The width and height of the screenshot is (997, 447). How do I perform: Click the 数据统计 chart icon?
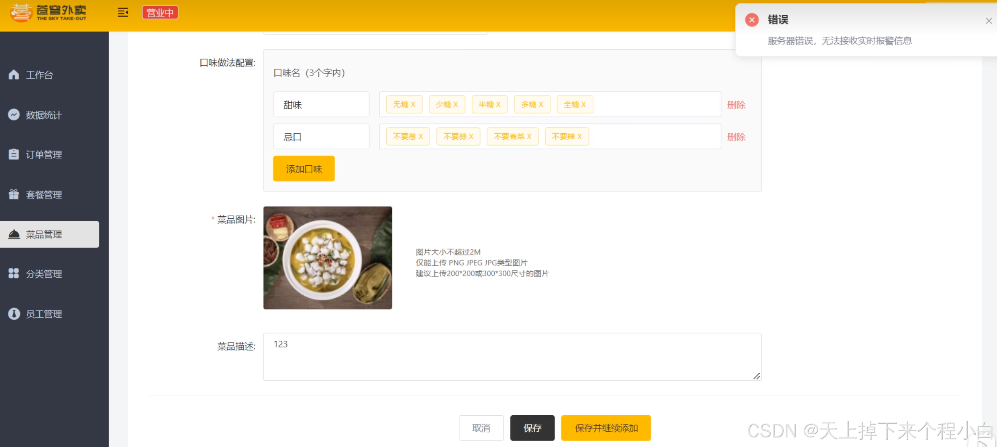(x=14, y=115)
